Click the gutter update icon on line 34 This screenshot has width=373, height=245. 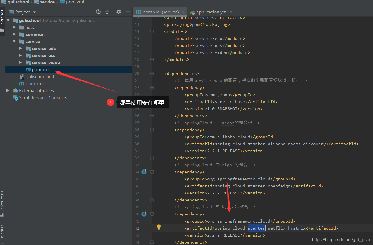(144, 172)
